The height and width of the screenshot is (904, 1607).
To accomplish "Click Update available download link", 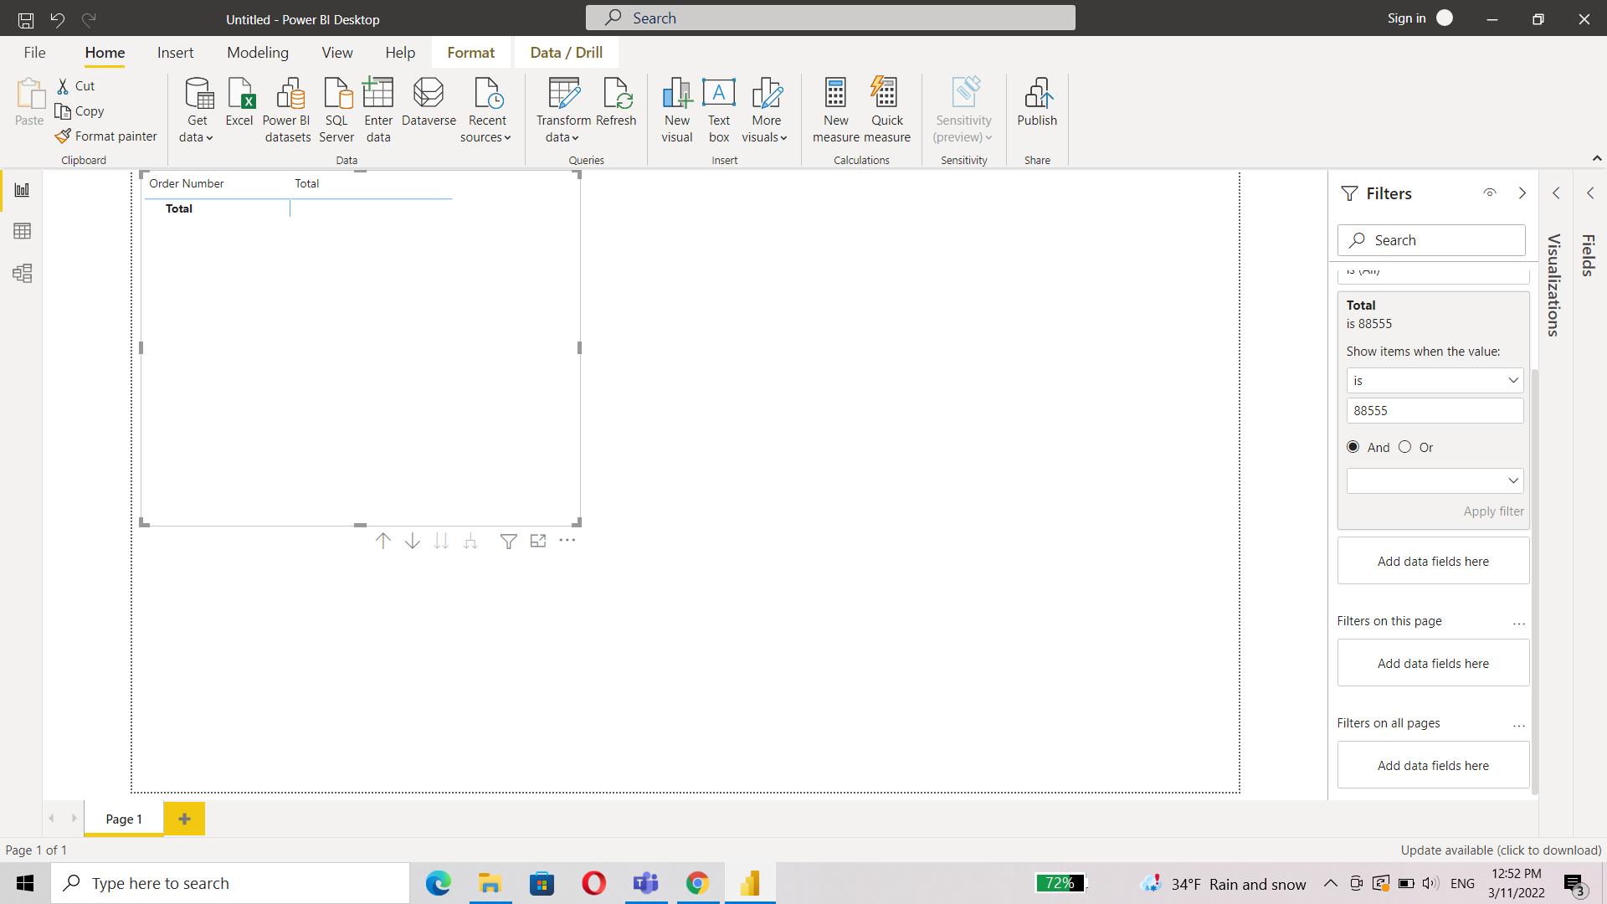I will click(x=1501, y=850).
